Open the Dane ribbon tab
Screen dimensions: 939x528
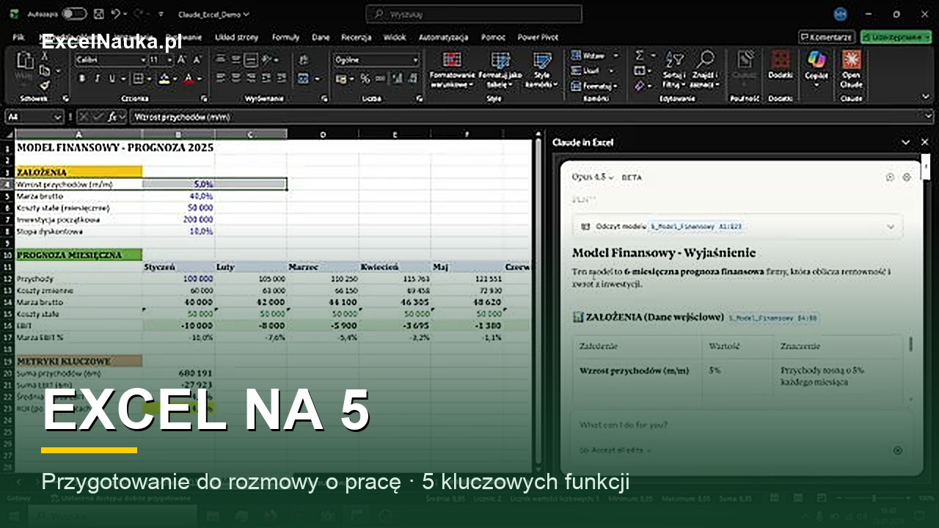point(321,37)
